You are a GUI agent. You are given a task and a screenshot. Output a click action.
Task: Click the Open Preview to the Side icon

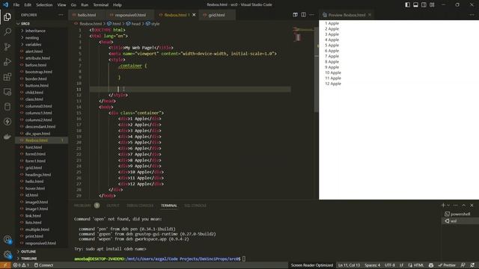295,15
